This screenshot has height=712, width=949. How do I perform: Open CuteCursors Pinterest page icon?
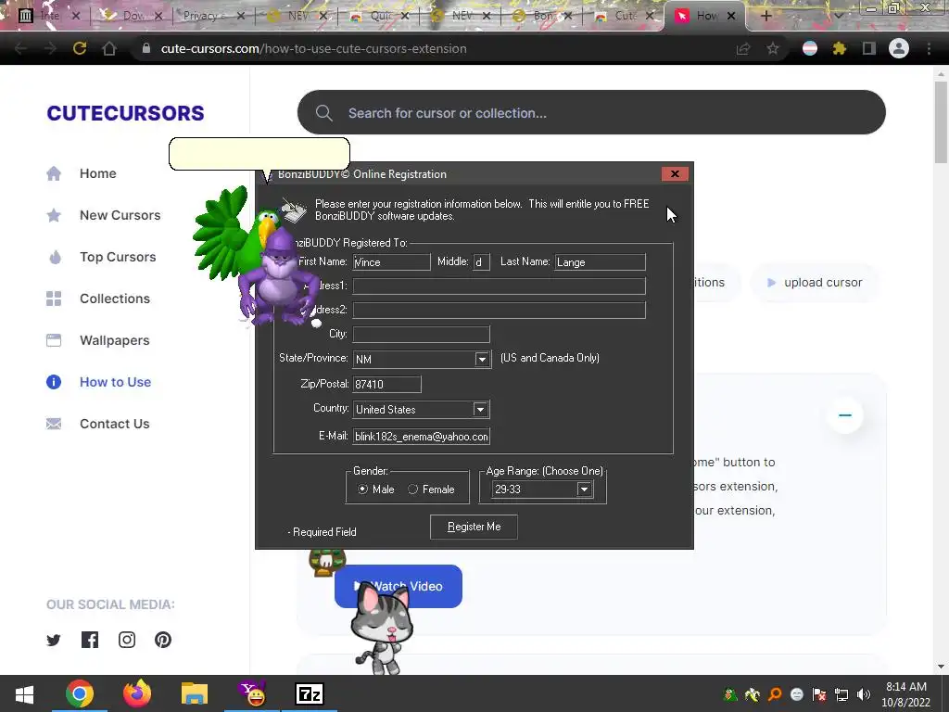point(163,640)
